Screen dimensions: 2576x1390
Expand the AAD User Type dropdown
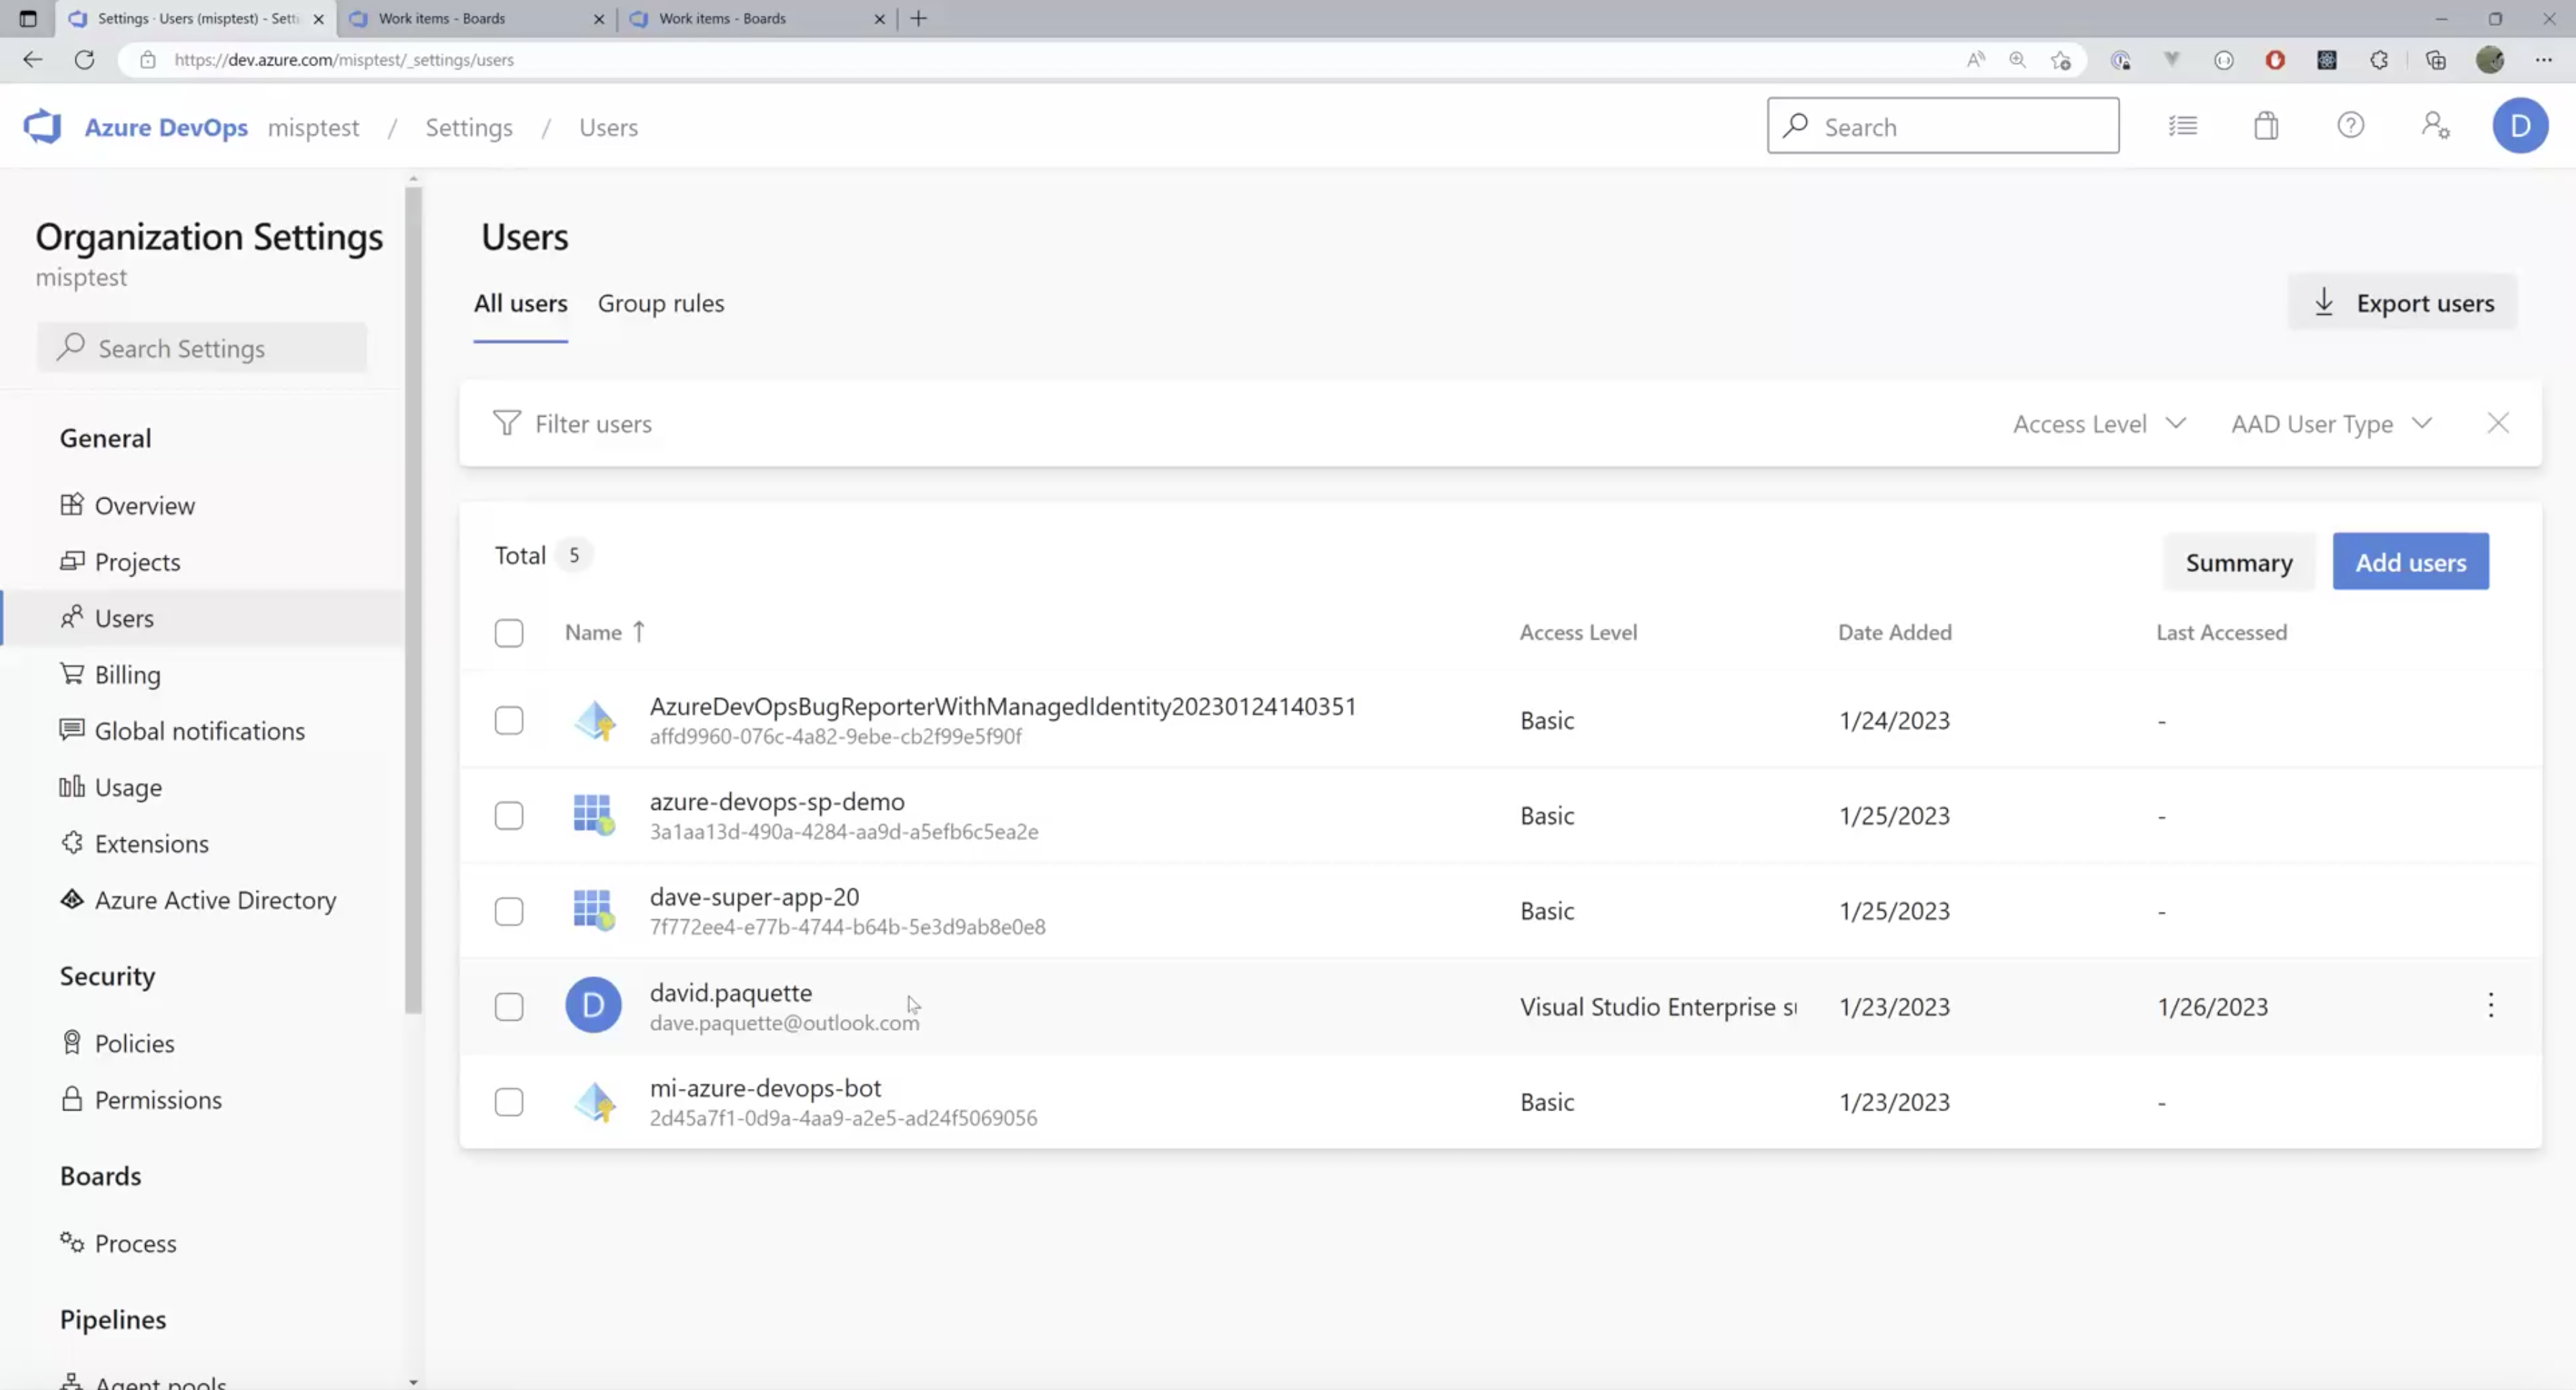click(2330, 424)
